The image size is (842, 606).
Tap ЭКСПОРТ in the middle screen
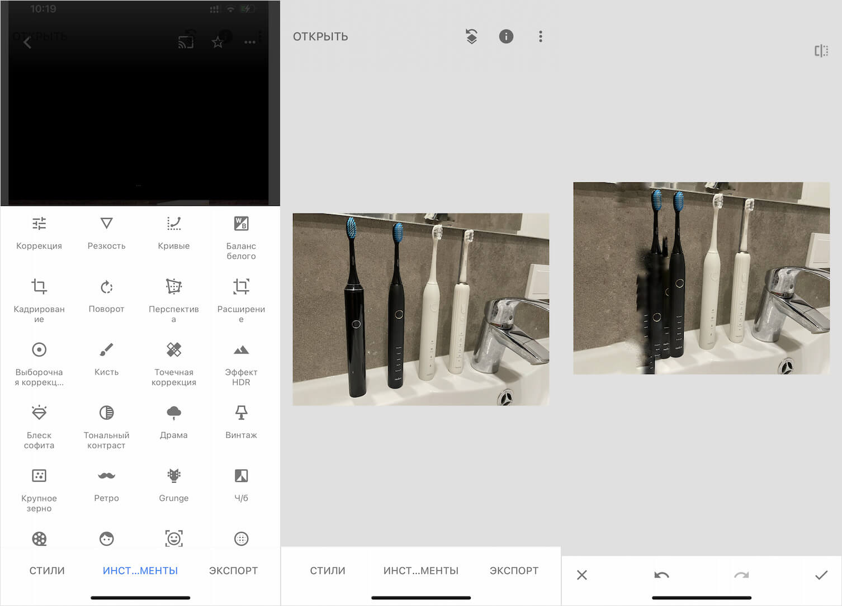[x=514, y=571]
